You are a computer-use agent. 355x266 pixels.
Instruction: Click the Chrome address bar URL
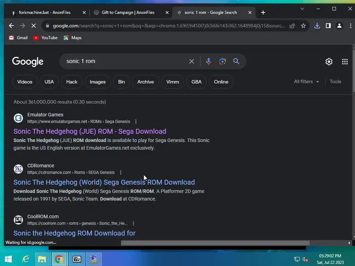coord(169,26)
